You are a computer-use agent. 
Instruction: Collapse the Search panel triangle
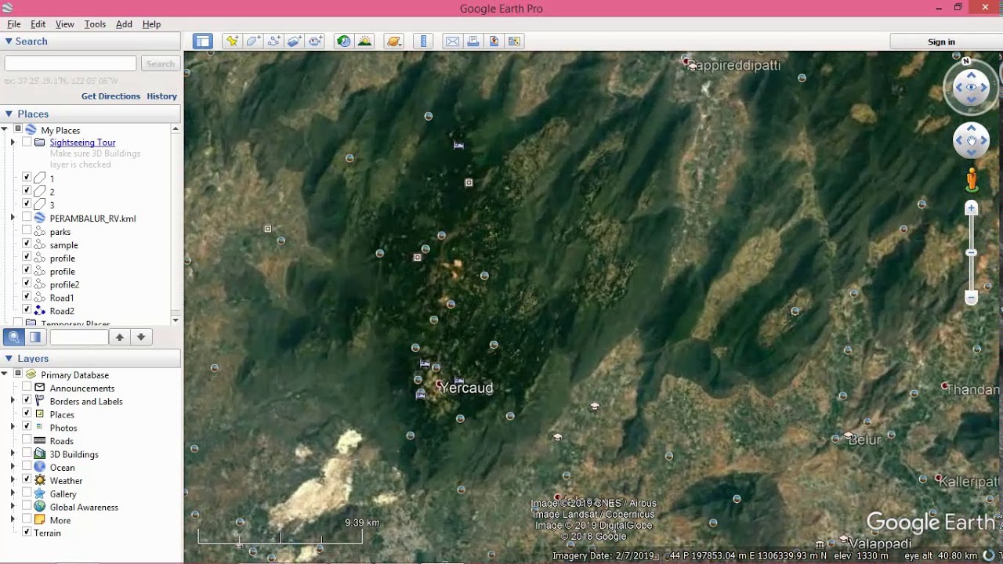pyautogui.click(x=9, y=41)
